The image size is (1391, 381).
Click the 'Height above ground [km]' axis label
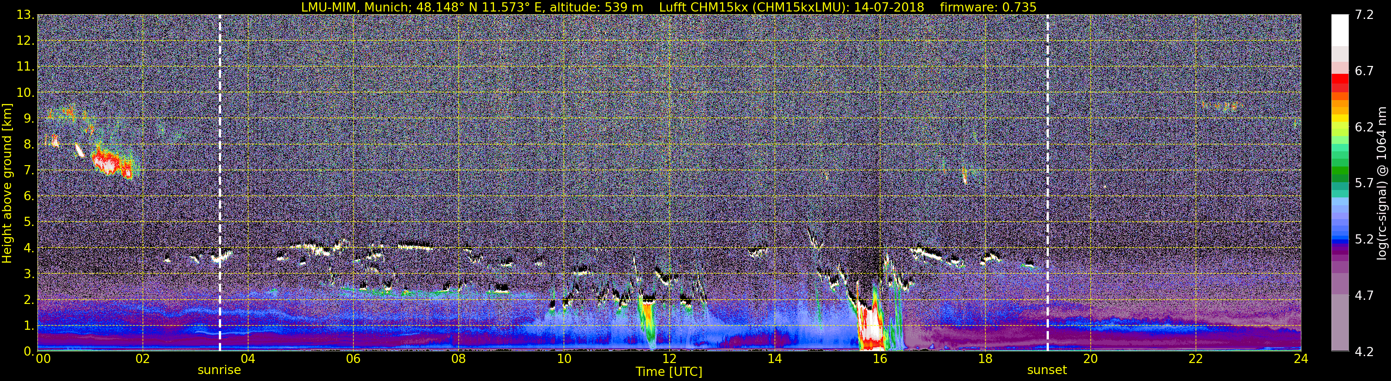pyautogui.click(x=7, y=183)
